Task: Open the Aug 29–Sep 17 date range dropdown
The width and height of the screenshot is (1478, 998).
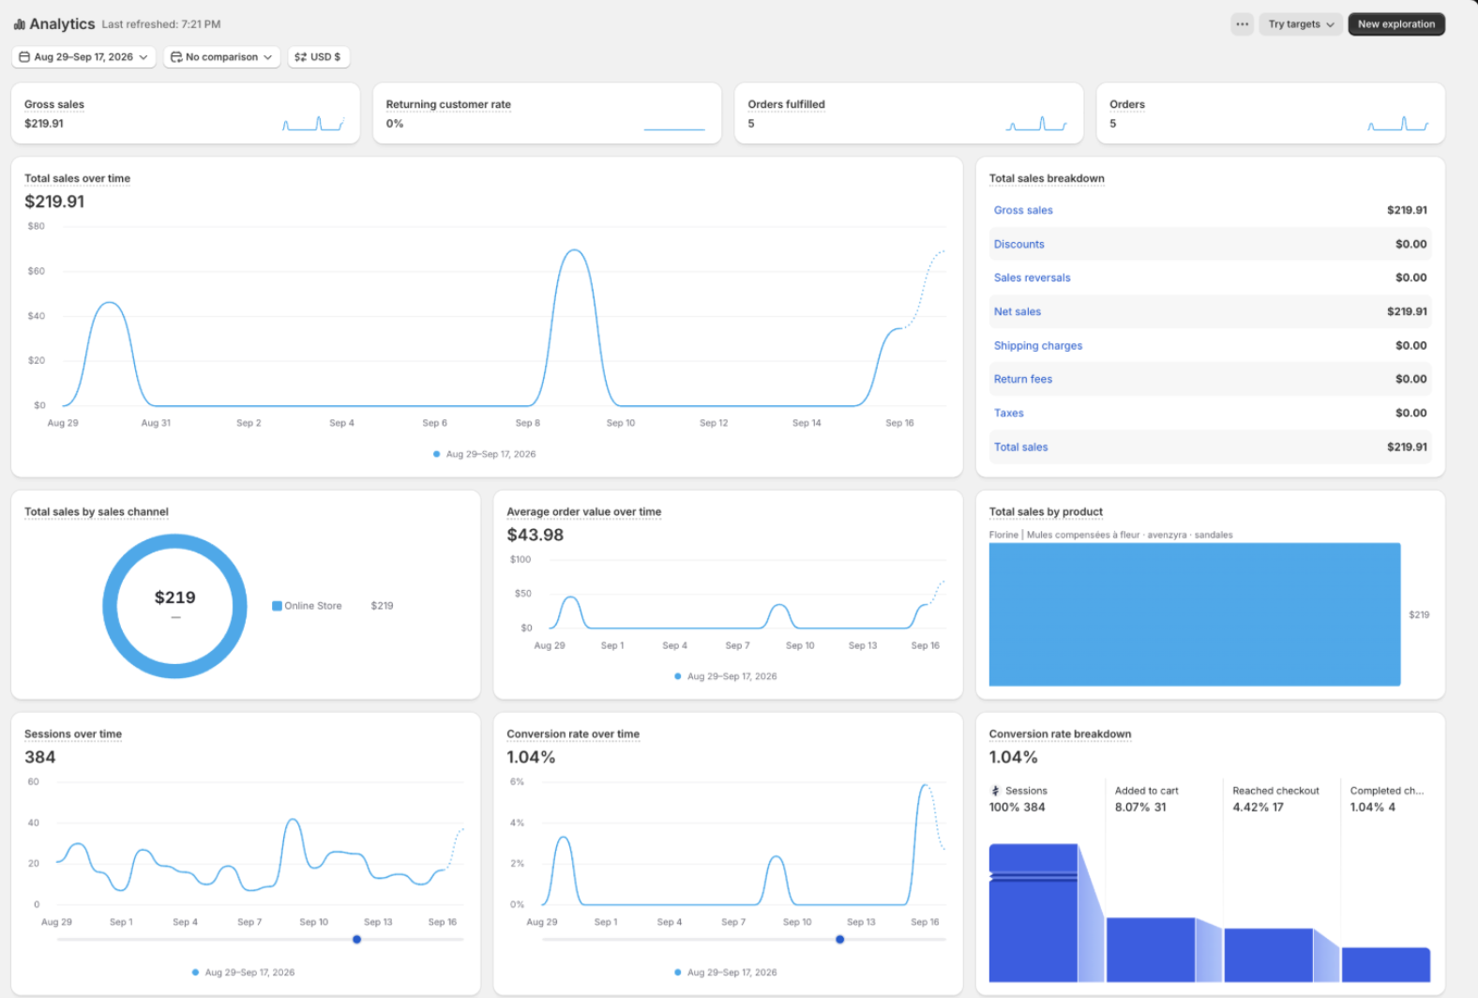Action: 83,57
